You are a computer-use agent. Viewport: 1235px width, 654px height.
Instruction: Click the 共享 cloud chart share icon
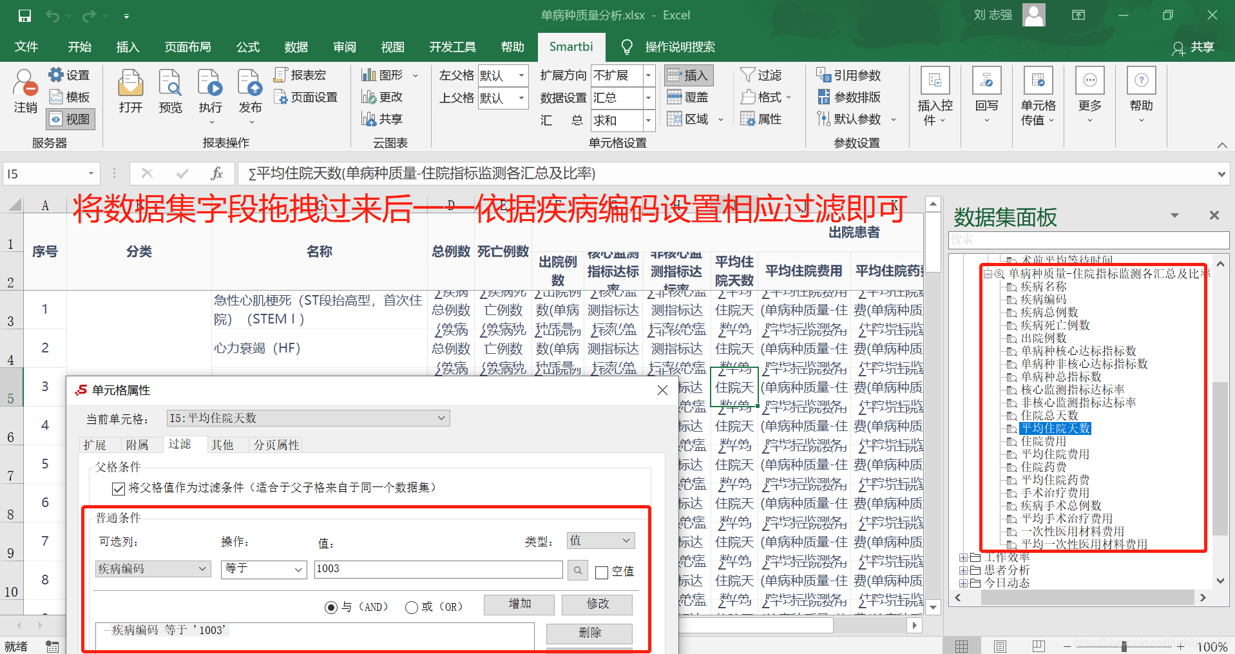(x=382, y=119)
